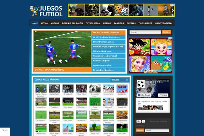Select 'Red Ball Original' slider entry
Viewport: 204px width, 136px height.
tap(108, 61)
